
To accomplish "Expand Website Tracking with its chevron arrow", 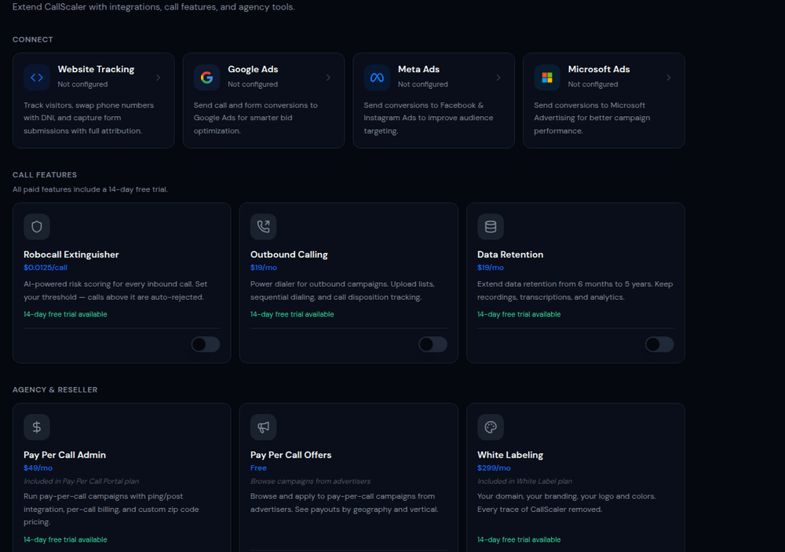I will [159, 78].
